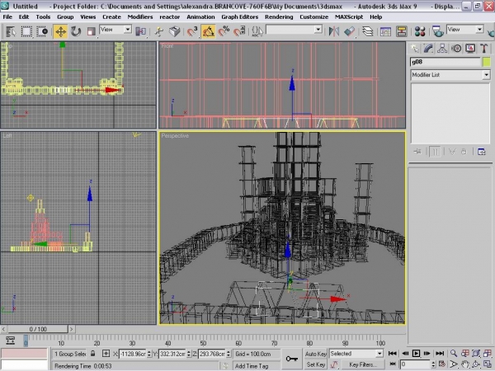495x371 pixels.
Task: Switch to the Hierarchy command panel tab
Action: (442, 49)
